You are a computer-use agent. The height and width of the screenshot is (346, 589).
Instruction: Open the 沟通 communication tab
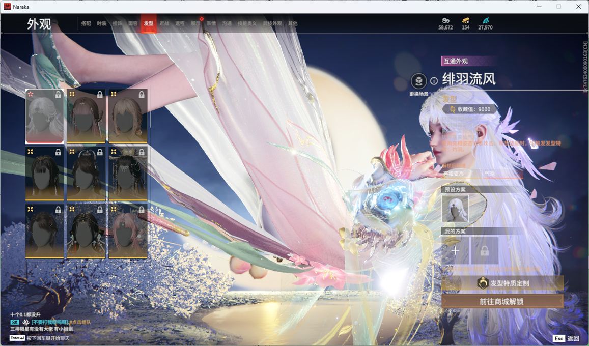[227, 23]
